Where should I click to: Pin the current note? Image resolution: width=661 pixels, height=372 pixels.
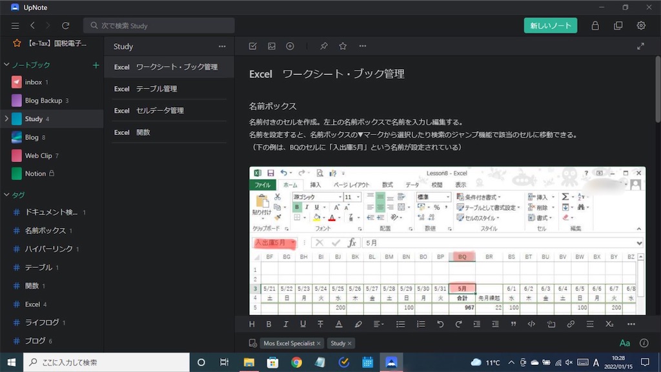(x=324, y=46)
